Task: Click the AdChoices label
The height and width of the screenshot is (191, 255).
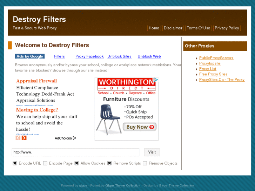Action: click(x=63, y=138)
